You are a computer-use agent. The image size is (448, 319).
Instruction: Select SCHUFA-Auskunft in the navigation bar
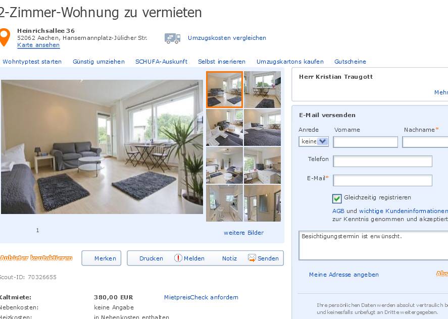point(162,62)
